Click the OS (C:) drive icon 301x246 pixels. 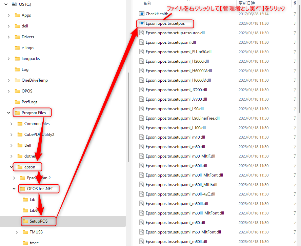tap(15, 4)
